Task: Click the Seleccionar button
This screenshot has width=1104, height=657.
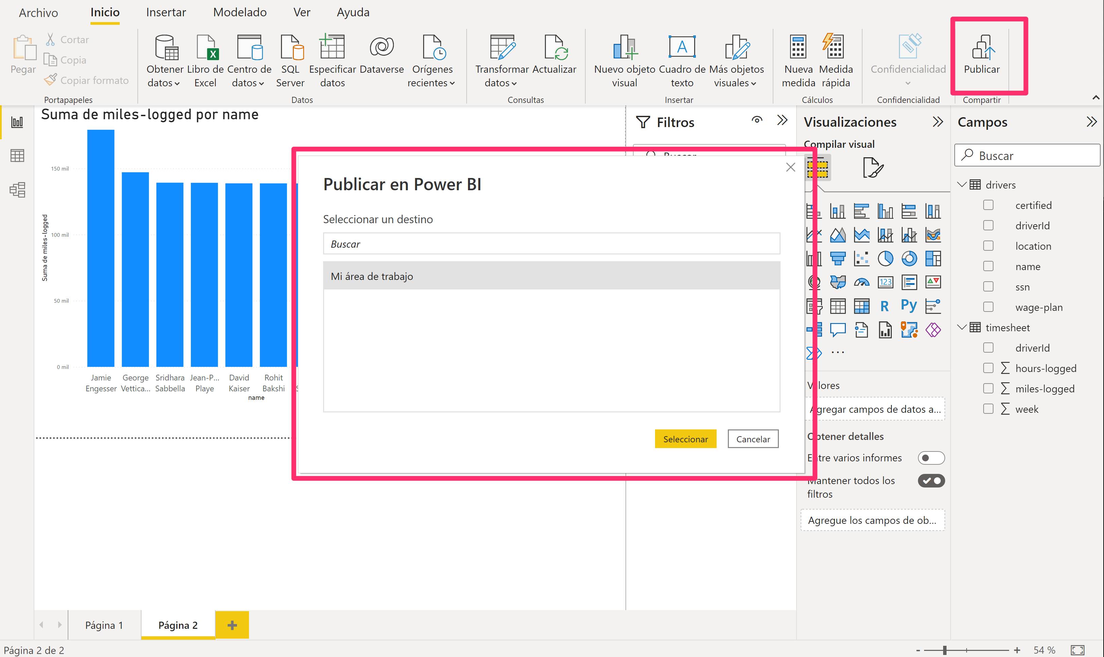Action: click(x=685, y=439)
